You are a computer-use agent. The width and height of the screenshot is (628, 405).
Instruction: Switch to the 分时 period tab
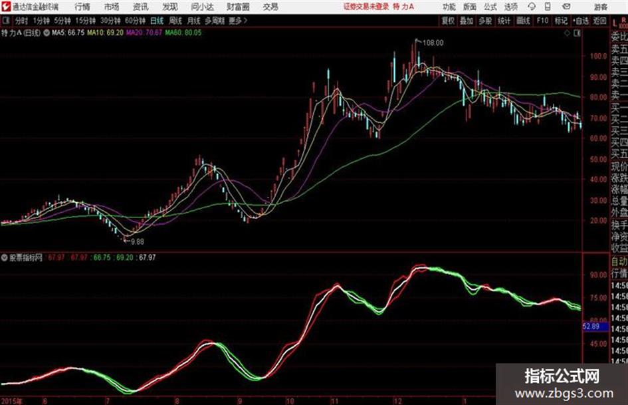(22, 21)
